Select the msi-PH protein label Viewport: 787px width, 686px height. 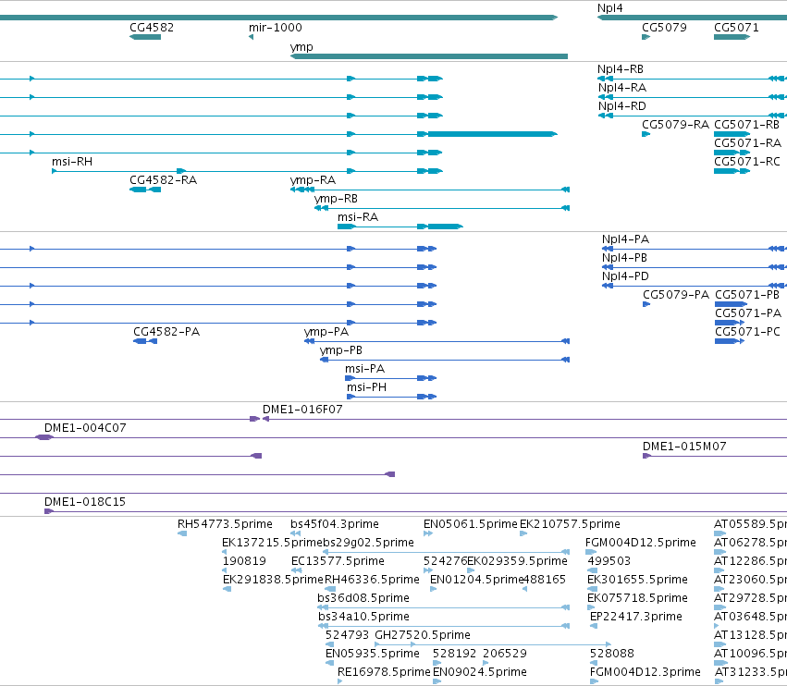coord(366,387)
